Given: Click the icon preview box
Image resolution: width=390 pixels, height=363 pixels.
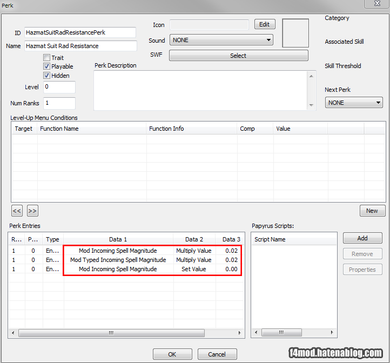Looking at the screenshot, I should 295,33.
